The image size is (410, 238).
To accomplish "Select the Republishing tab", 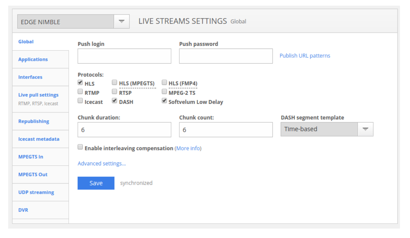I will [34, 121].
